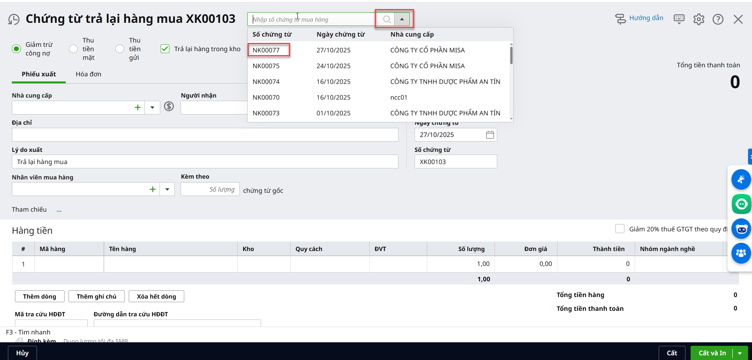
Task: Click the dollar sign icon near supplier
Action: tap(169, 106)
